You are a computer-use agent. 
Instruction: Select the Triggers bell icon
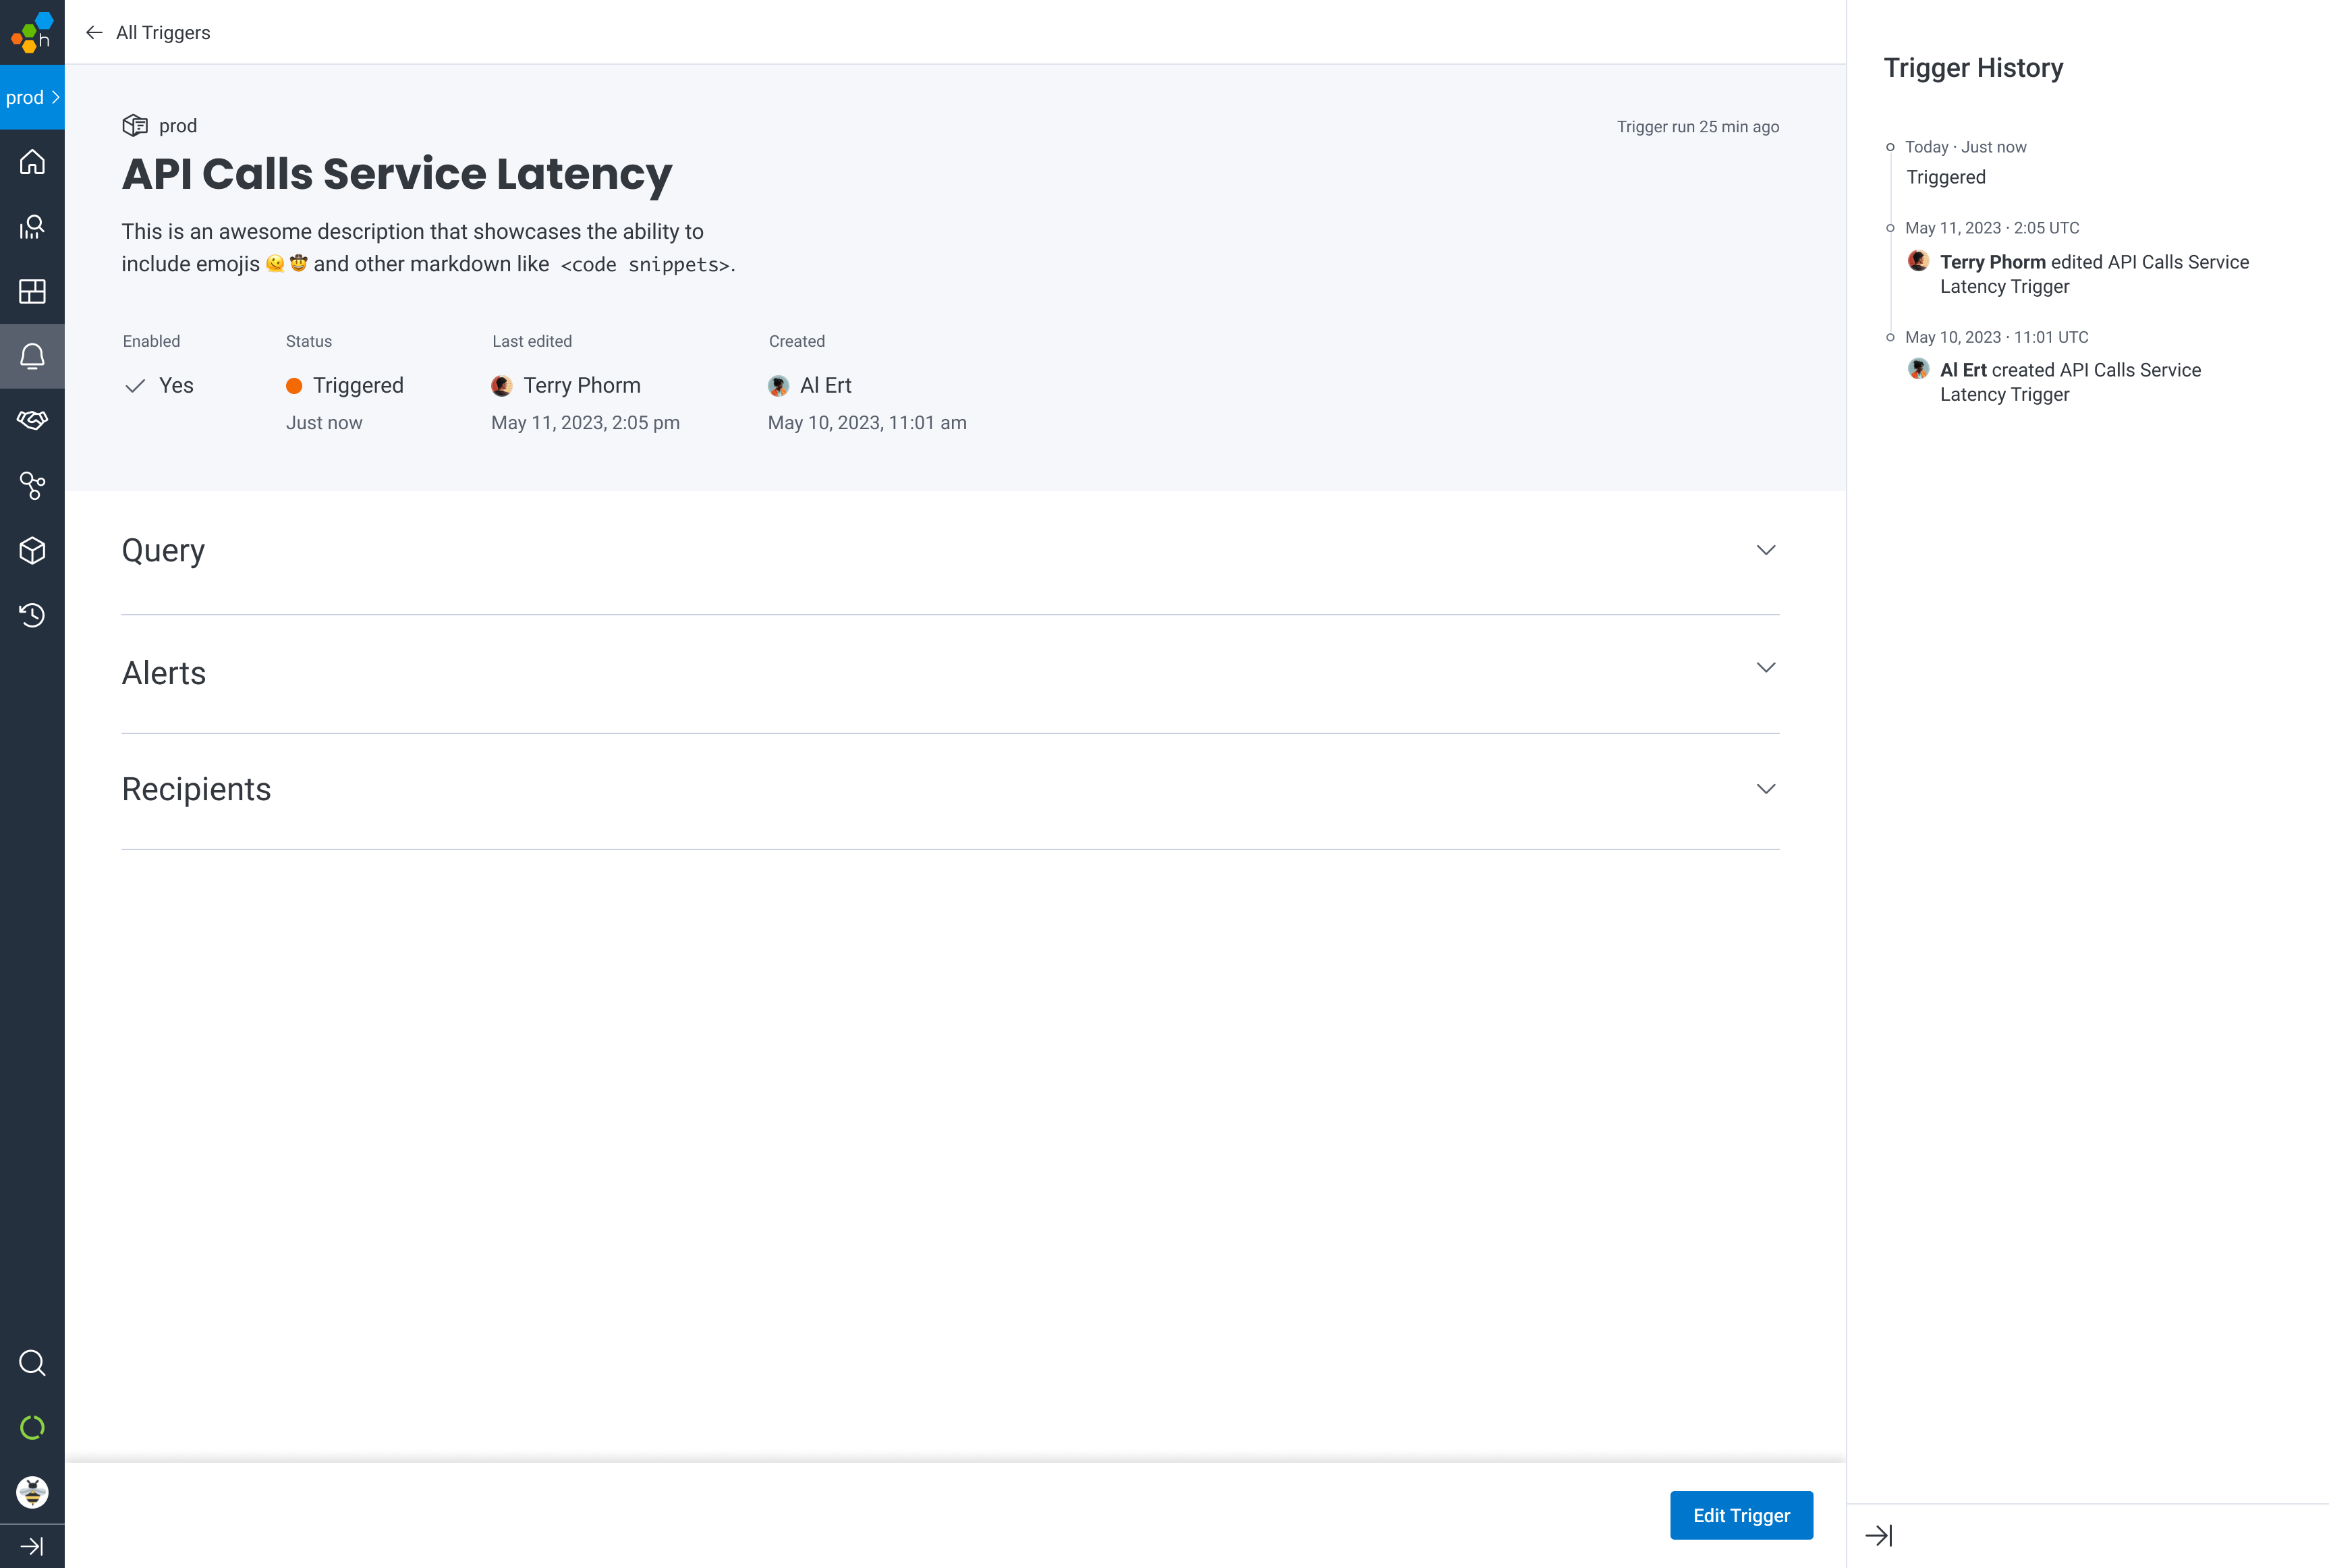click(32, 356)
